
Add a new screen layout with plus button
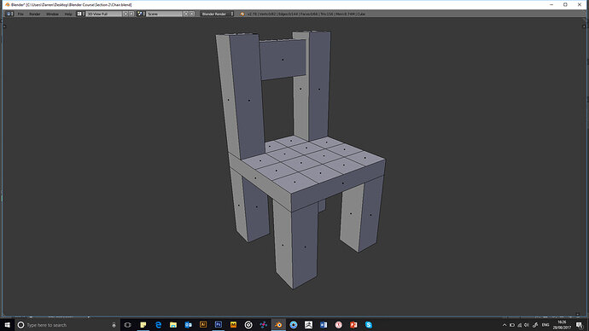pyautogui.click(x=125, y=14)
